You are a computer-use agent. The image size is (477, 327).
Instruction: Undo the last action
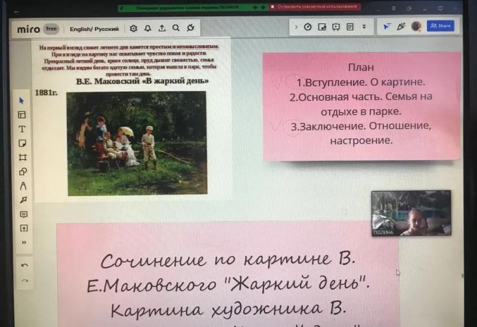click(24, 265)
